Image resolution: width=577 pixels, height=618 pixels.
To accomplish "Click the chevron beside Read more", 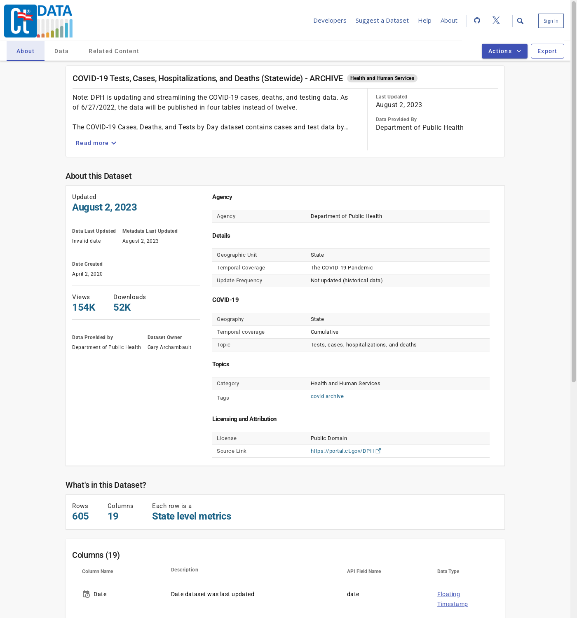I will 114,143.
